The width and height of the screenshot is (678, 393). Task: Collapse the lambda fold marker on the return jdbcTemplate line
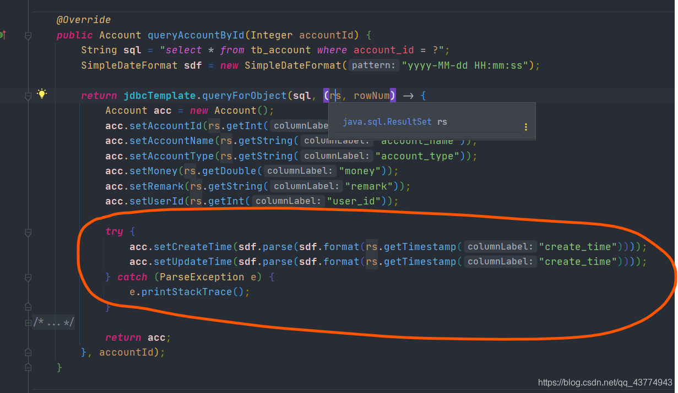28,96
